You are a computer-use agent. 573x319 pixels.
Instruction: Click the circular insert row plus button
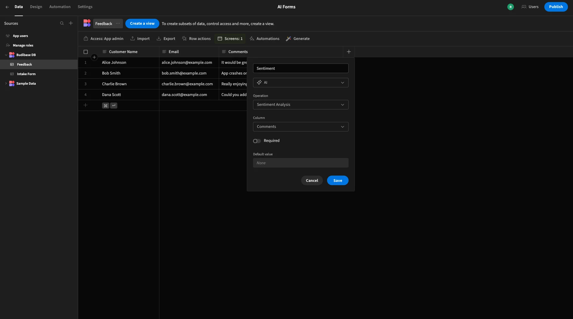(x=94, y=57)
